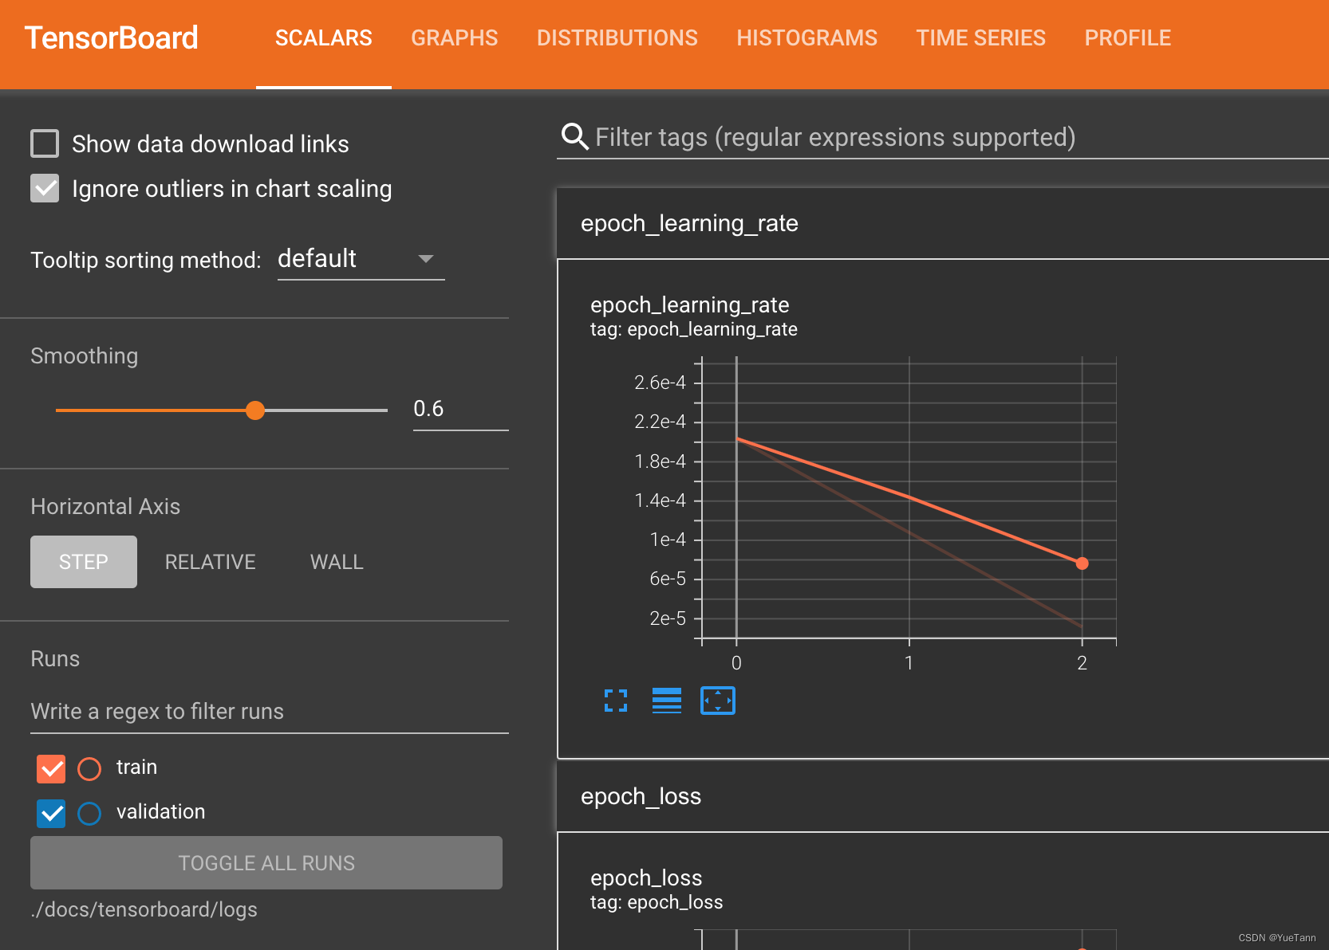Click the TOGGLE ALL RUNS button
The width and height of the screenshot is (1329, 950).
tap(266, 862)
